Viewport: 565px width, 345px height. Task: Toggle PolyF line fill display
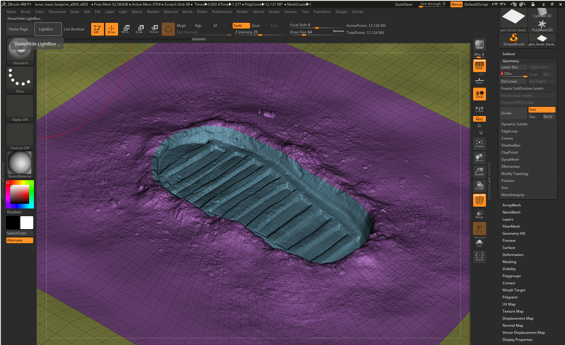click(479, 200)
